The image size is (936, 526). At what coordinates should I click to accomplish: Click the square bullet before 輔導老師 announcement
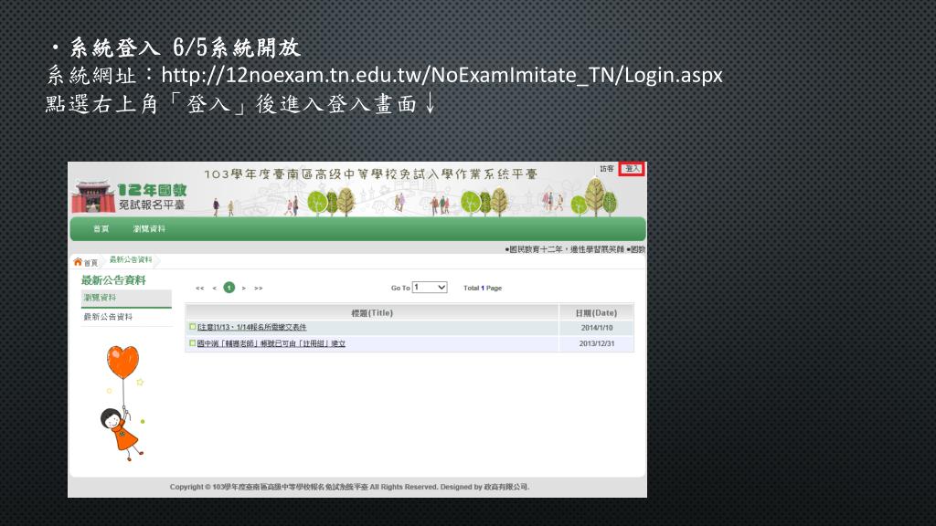[x=192, y=343]
